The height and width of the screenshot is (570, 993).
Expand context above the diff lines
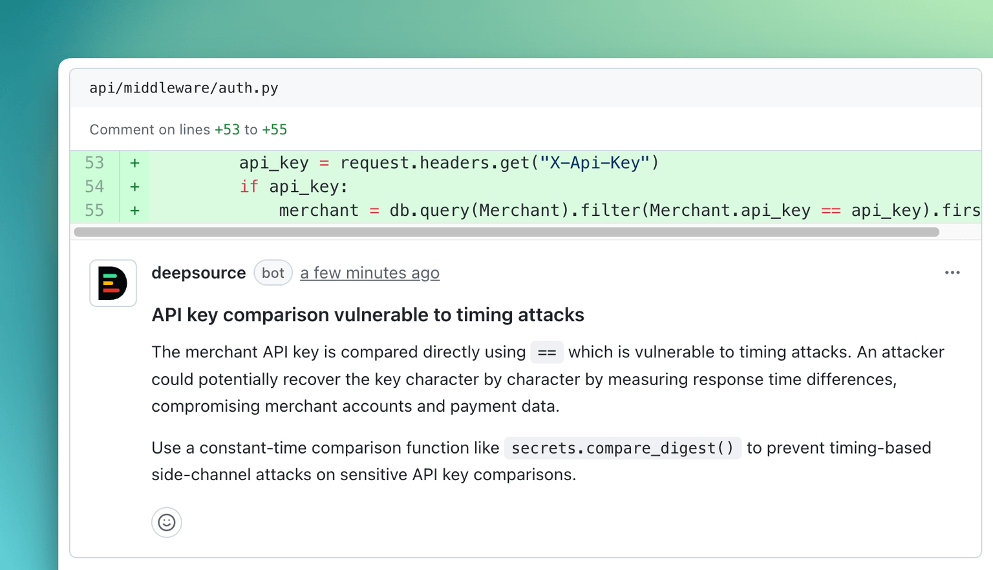coord(94,163)
